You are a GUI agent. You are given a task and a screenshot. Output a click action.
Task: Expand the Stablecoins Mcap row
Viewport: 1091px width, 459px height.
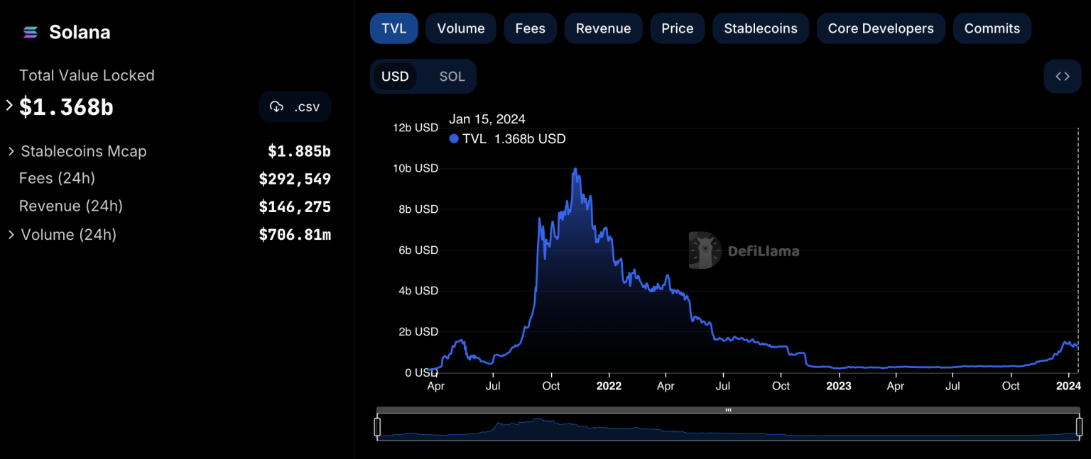11,151
